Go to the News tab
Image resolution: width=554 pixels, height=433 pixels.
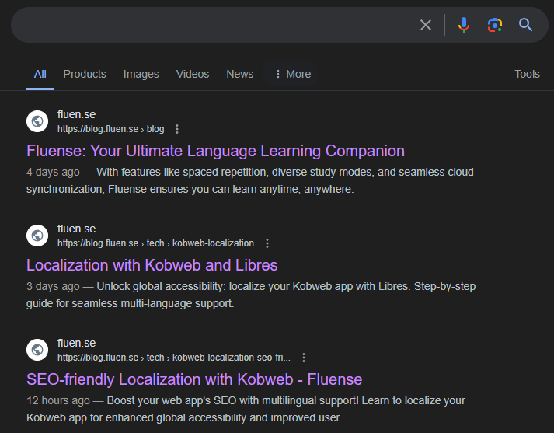pos(239,74)
